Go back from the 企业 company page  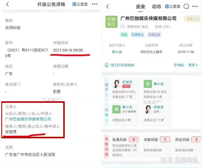click(108, 6)
